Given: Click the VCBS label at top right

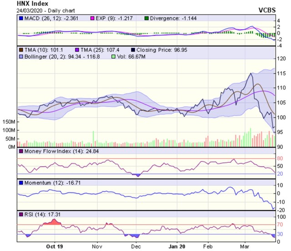Looking at the screenshot, I should [266, 10].
